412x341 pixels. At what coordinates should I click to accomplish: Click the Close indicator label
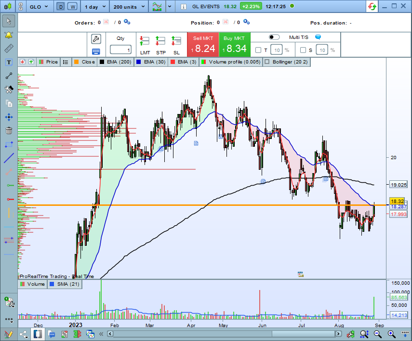85,62
